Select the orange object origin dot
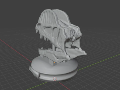The width and height of the screenshot is (120, 90). 54,62
